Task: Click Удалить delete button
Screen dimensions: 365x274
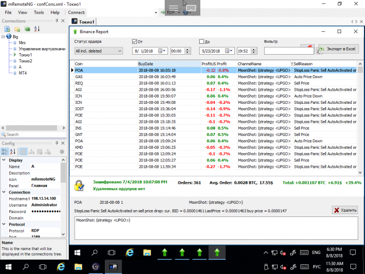Action: point(345,210)
